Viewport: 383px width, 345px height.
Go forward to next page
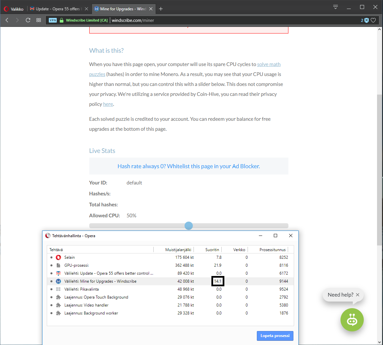point(17,20)
